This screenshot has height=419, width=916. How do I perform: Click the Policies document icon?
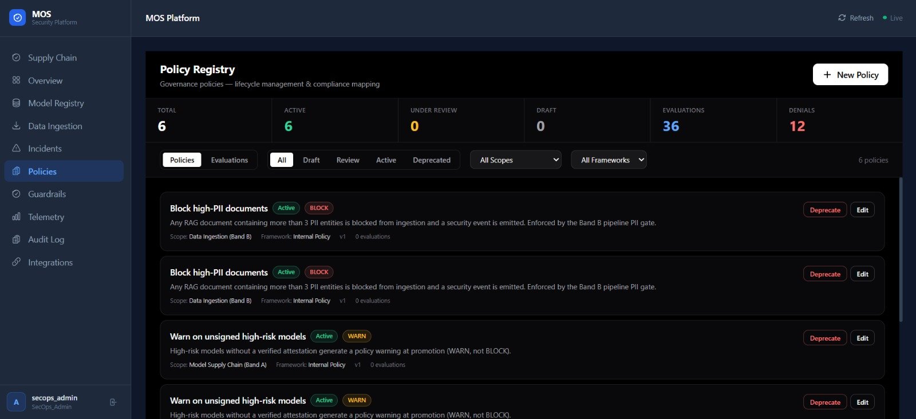tap(16, 171)
